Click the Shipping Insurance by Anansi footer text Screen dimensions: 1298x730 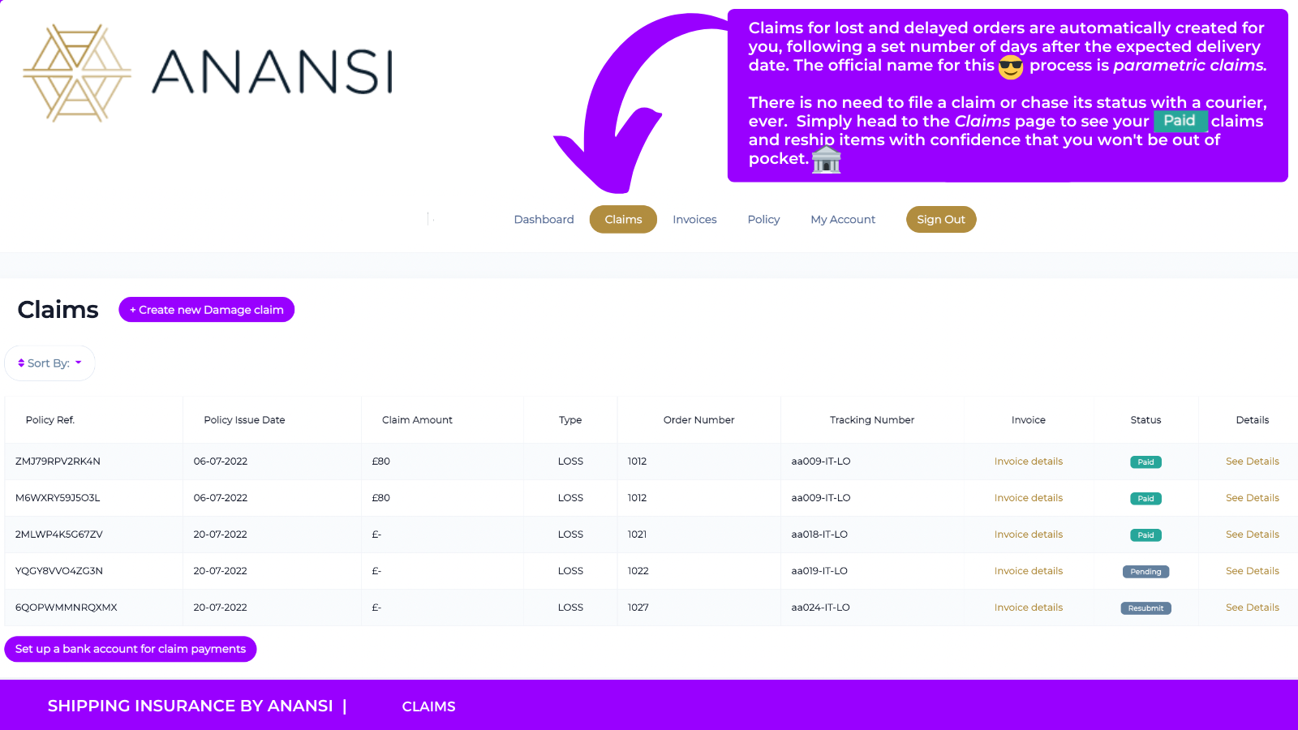[x=191, y=706]
